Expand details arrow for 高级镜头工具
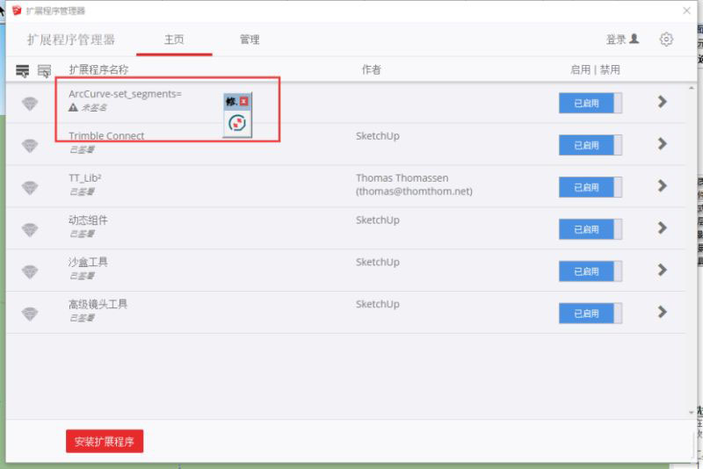The width and height of the screenshot is (703, 469). (x=663, y=312)
